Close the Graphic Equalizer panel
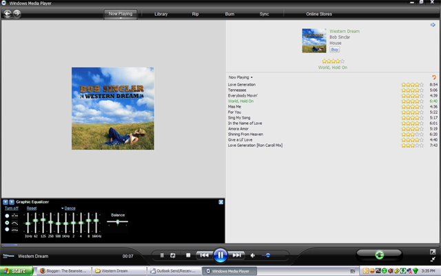This screenshot has width=441, height=276. click(220, 202)
